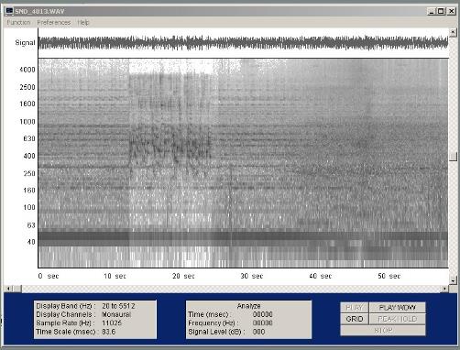Click the vertical scrollbar down arrow
This screenshot has width=460, height=350.
453,279
